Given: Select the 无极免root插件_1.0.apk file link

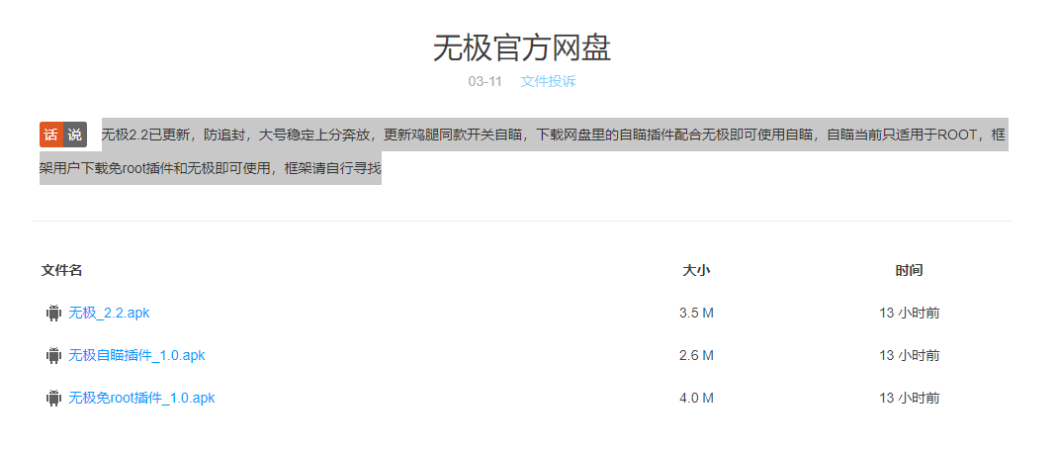Looking at the screenshot, I should 141,398.
